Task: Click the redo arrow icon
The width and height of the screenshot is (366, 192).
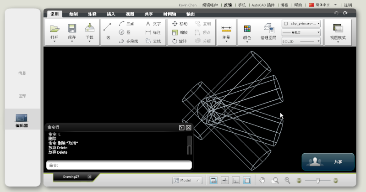Action: click(345, 13)
